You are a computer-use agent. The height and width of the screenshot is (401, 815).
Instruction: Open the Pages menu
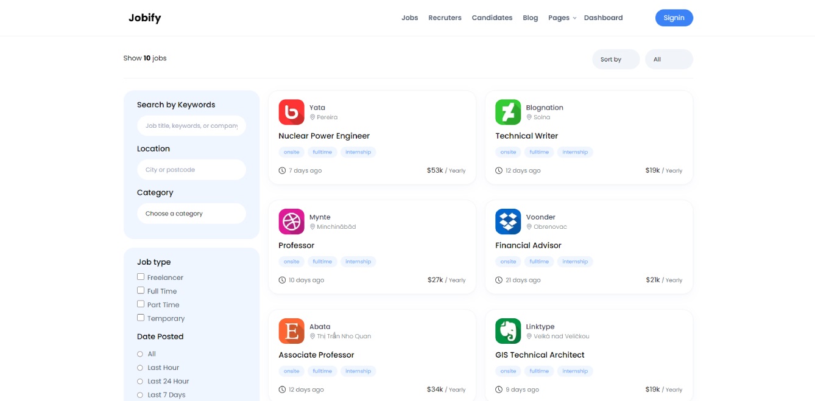pos(559,18)
